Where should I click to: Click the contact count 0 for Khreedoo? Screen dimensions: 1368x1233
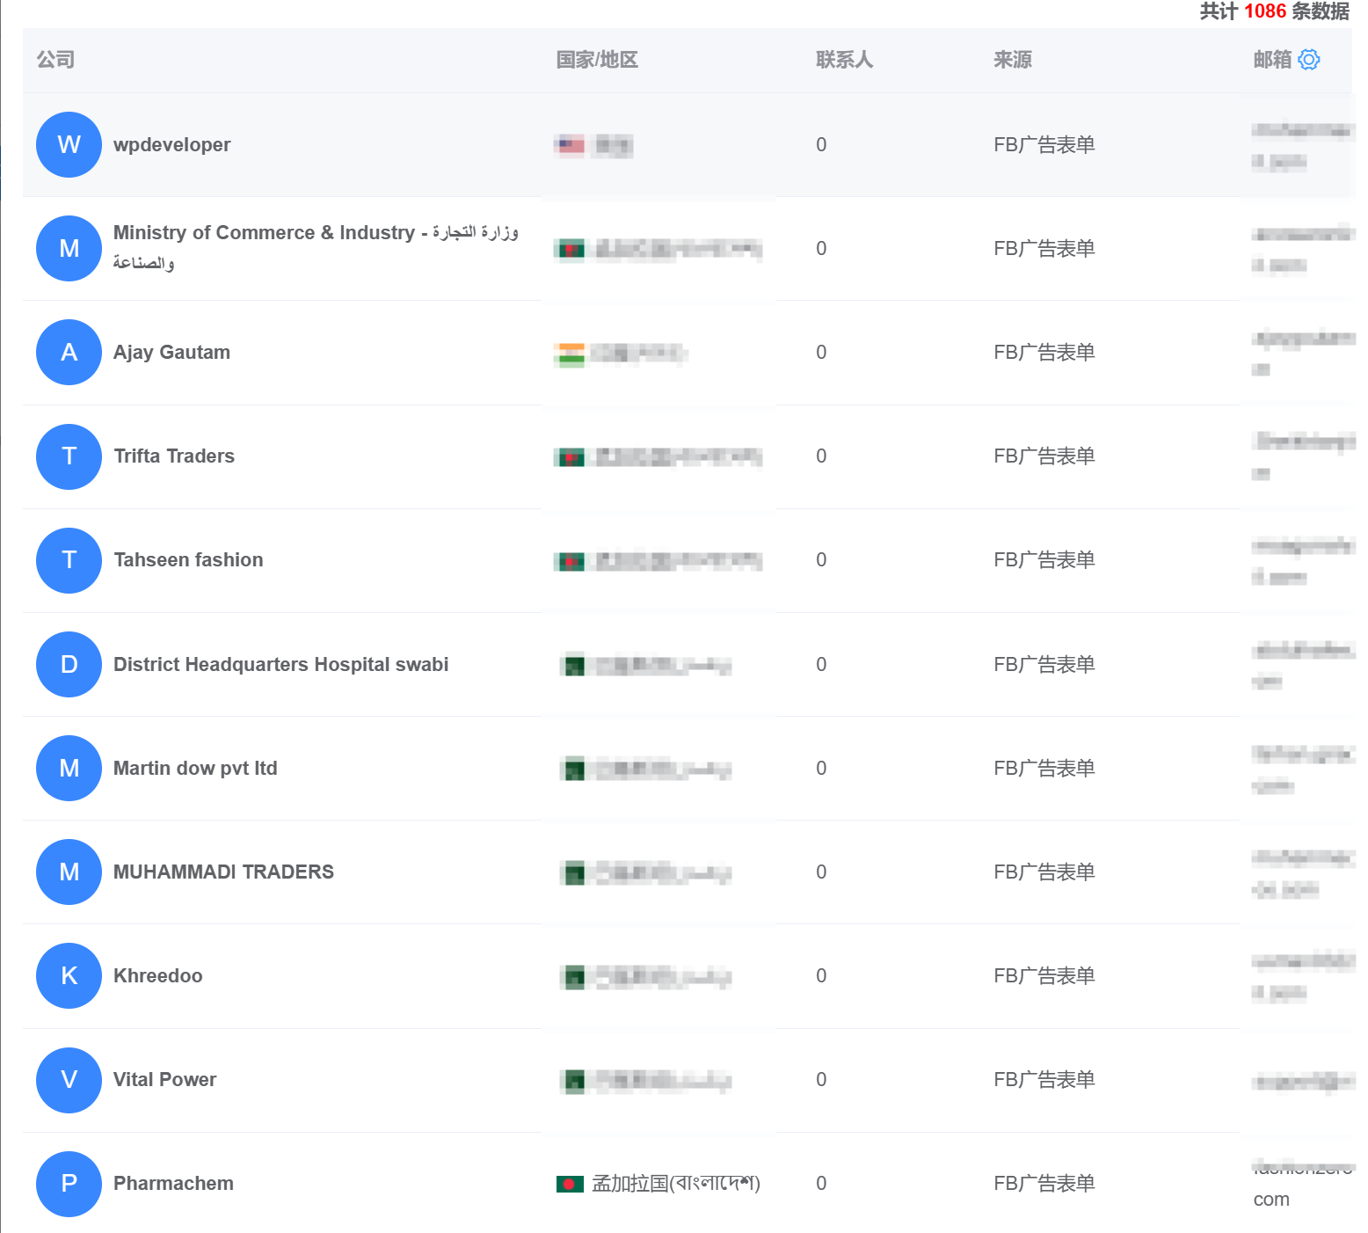click(821, 975)
